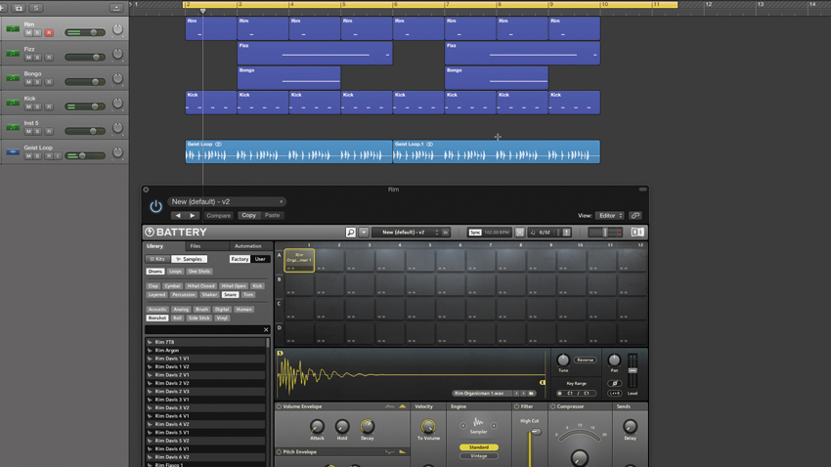Mute the Rim track

coord(28,33)
